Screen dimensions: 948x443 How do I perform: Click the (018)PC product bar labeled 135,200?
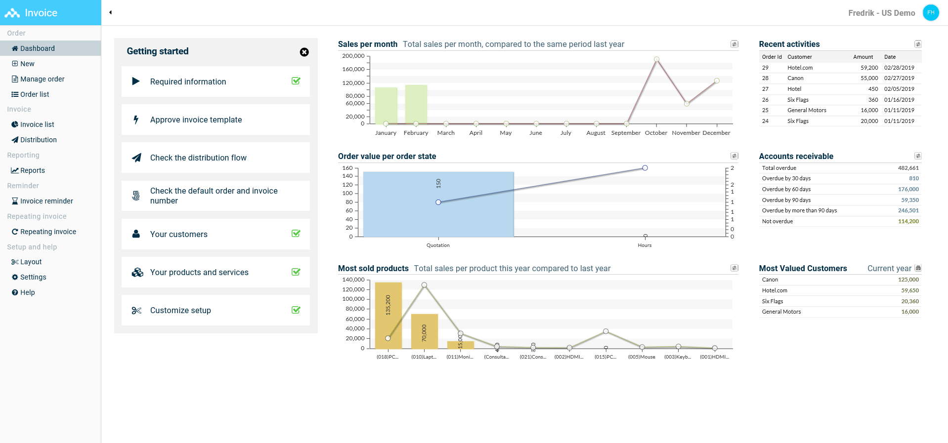(388, 315)
